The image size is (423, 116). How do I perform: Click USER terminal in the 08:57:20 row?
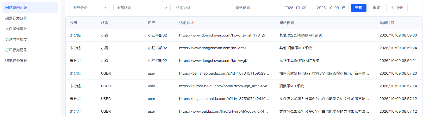106,73
